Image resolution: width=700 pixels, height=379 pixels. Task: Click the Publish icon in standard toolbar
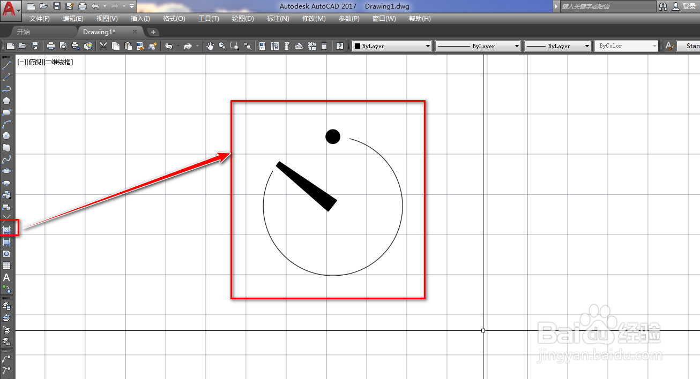75,46
